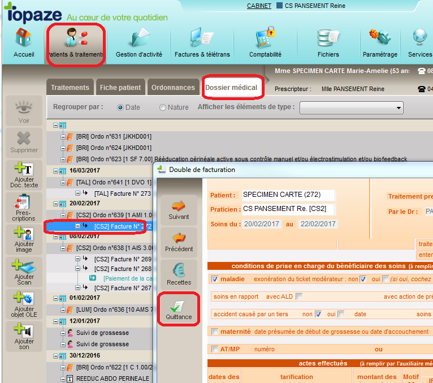
Task: Select [CS2] Facture N° 269 row
Action: tap(99, 259)
